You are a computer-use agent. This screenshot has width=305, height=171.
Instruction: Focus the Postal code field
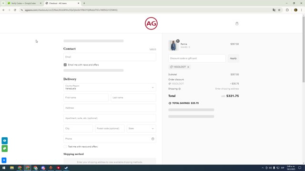tap(110, 128)
